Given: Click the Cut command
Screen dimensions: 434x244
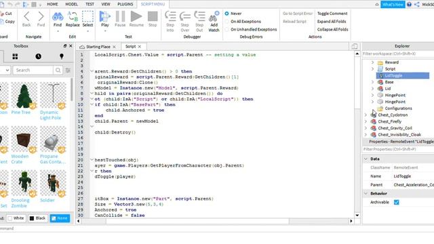Looking at the screenshot, I should click(x=6, y=14).
